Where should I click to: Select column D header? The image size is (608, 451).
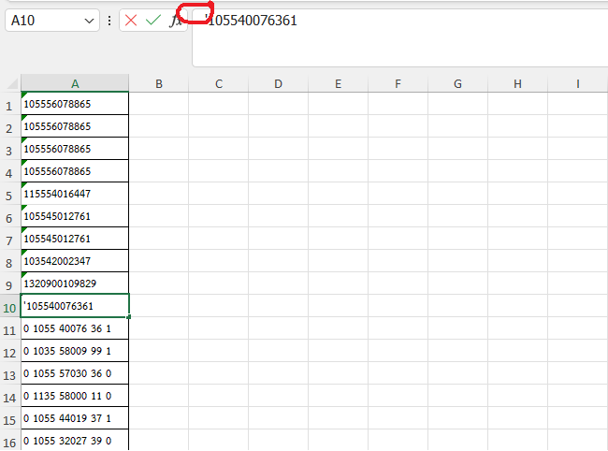click(279, 83)
